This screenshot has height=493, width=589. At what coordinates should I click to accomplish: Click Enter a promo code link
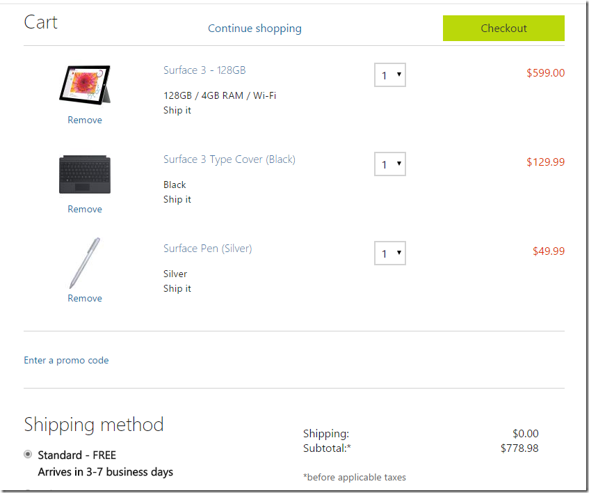66,361
